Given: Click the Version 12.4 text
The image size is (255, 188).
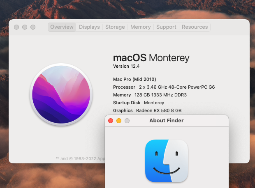Looking at the screenshot, I should click(x=126, y=66).
